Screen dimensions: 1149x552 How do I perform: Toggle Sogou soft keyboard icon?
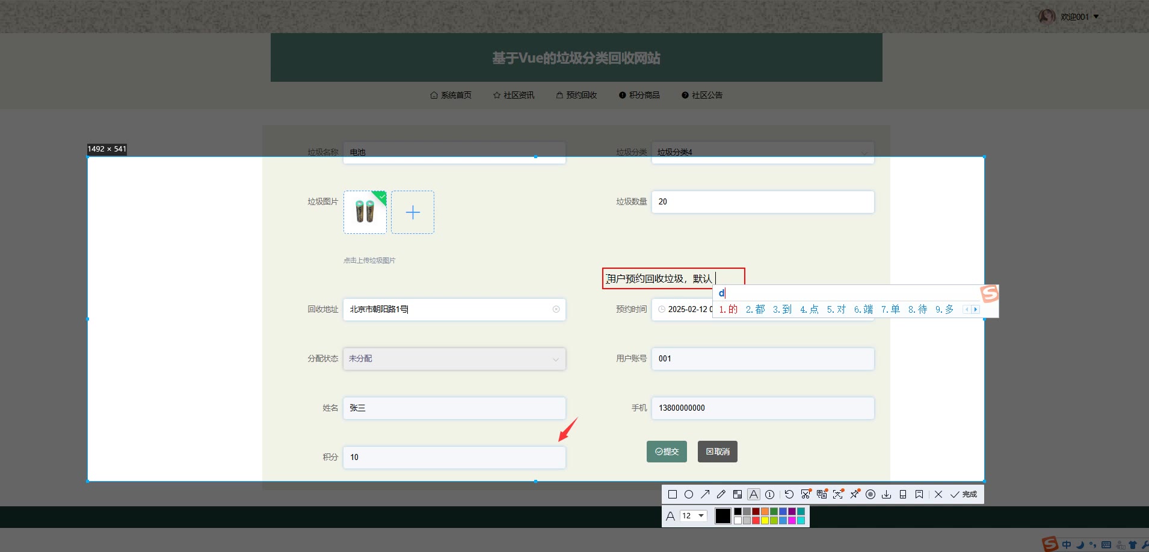coord(1106,545)
